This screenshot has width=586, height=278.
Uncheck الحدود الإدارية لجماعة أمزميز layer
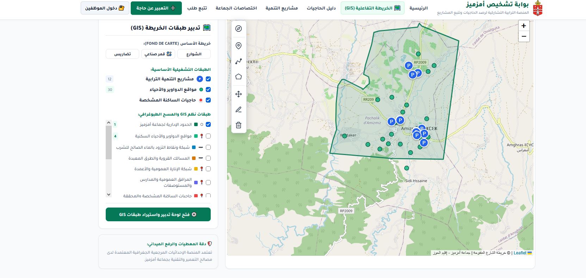[x=208, y=124]
